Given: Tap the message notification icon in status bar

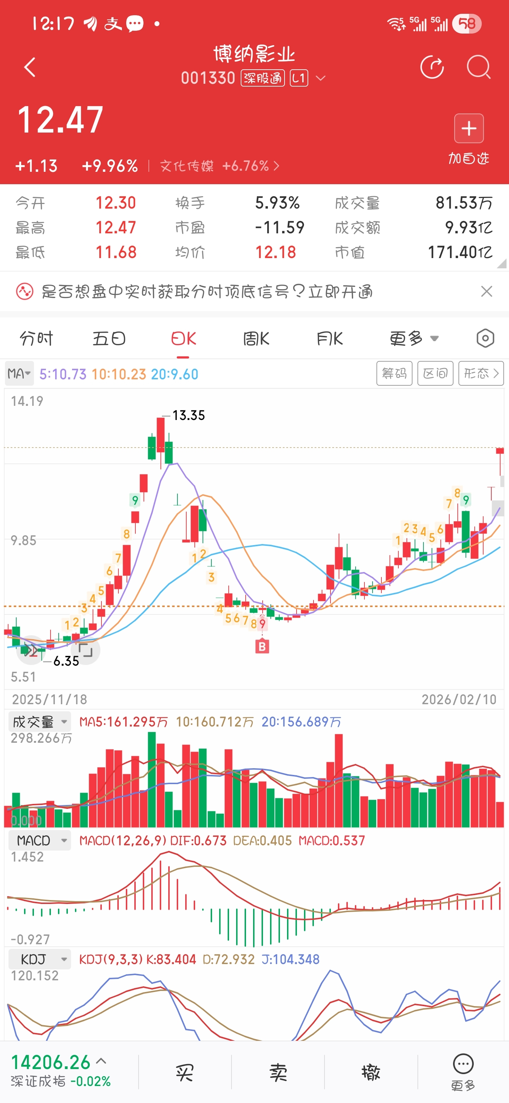Looking at the screenshot, I should pos(134,24).
